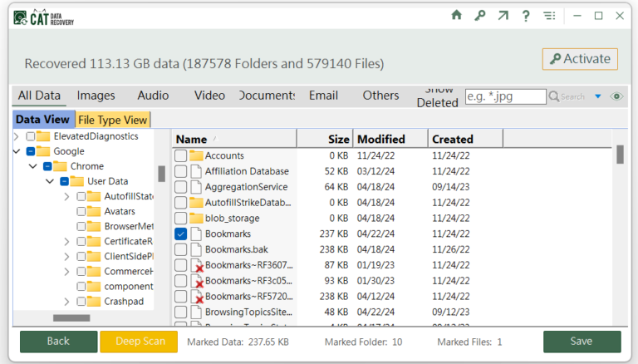Switch to the Images tab
This screenshot has height=364, width=638.
(x=96, y=96)
